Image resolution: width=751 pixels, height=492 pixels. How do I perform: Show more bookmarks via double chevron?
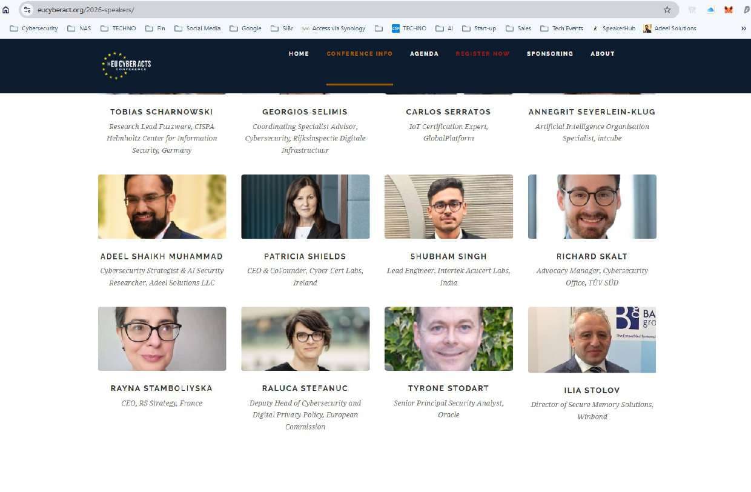743,28
